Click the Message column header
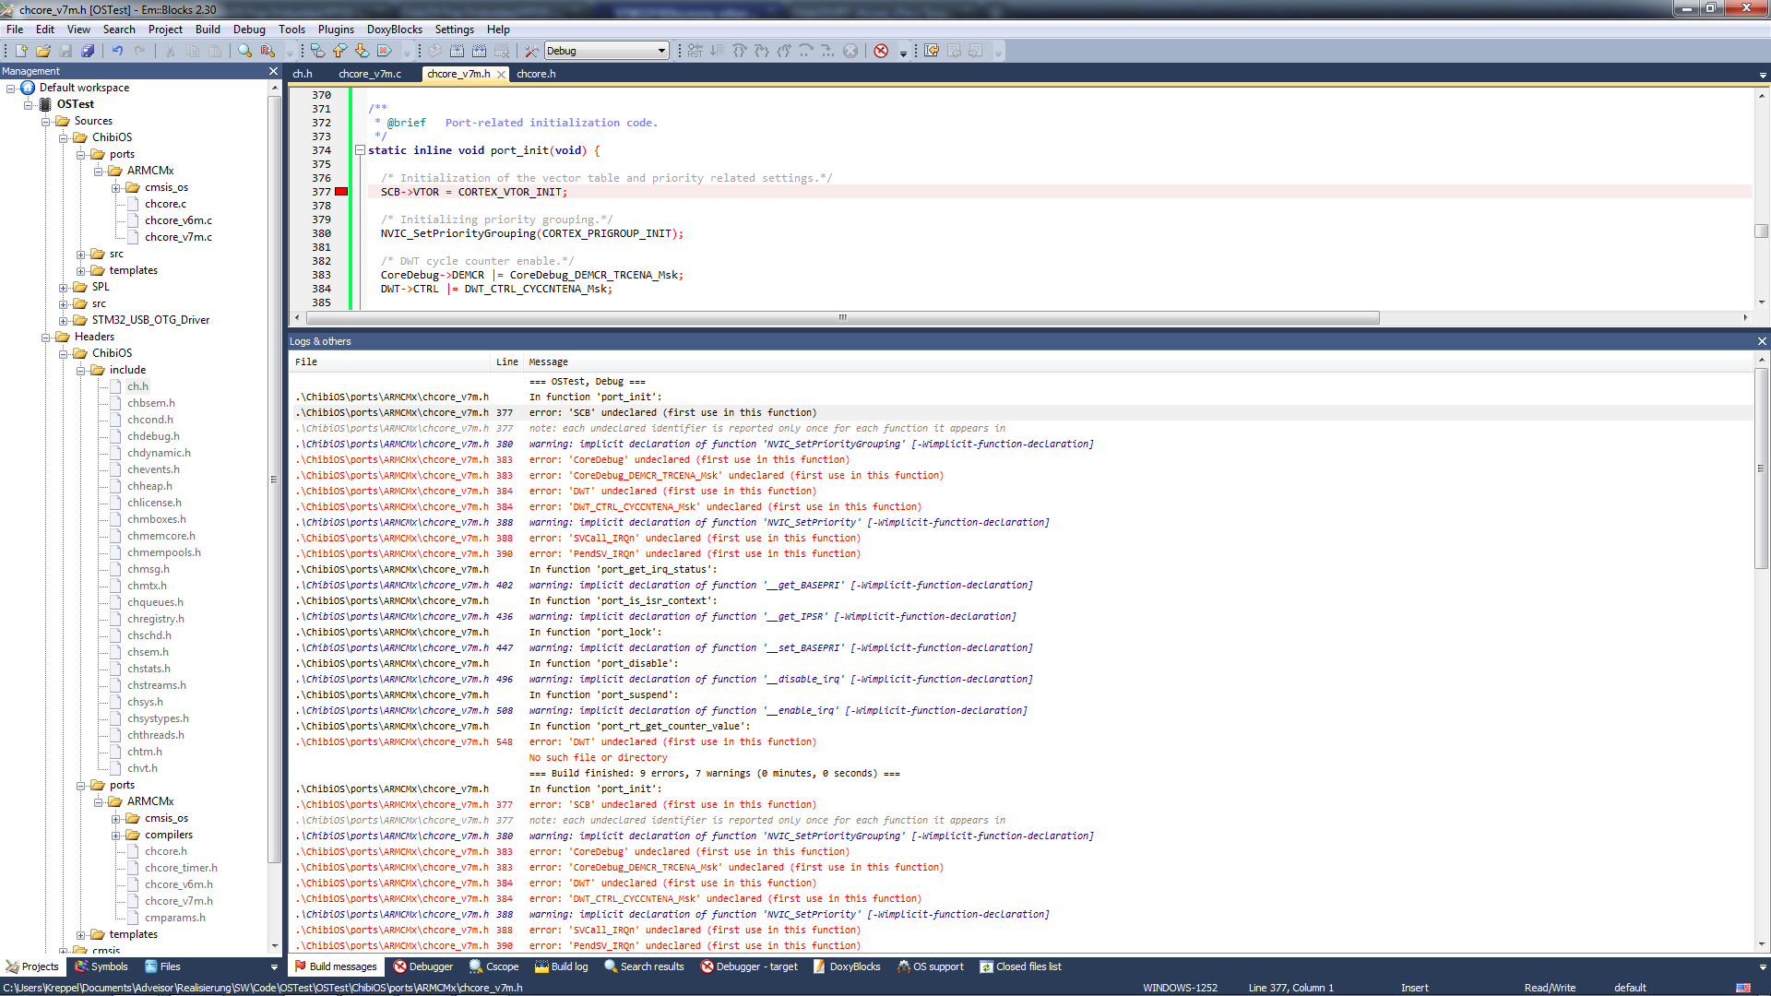This screenshot has width=1771, height=996. tap(1137, 362)
